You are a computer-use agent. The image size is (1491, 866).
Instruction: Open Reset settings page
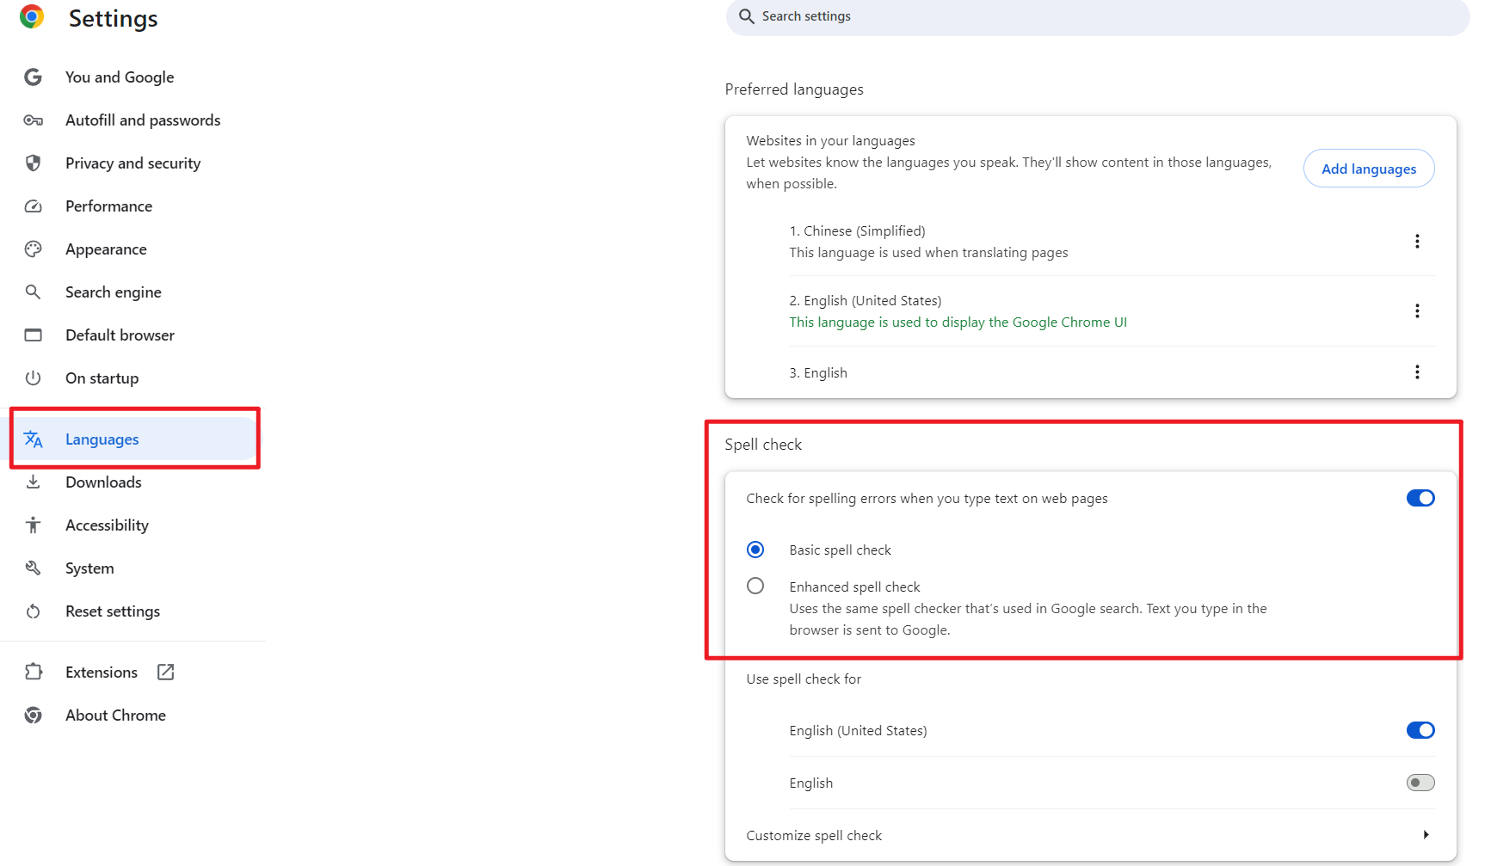pos(113,611)
